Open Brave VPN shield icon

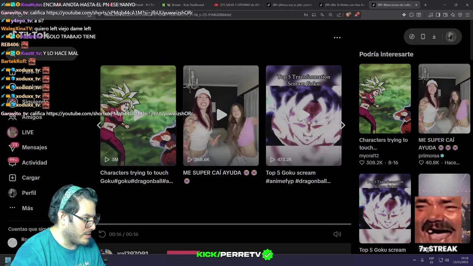[460, 15]
